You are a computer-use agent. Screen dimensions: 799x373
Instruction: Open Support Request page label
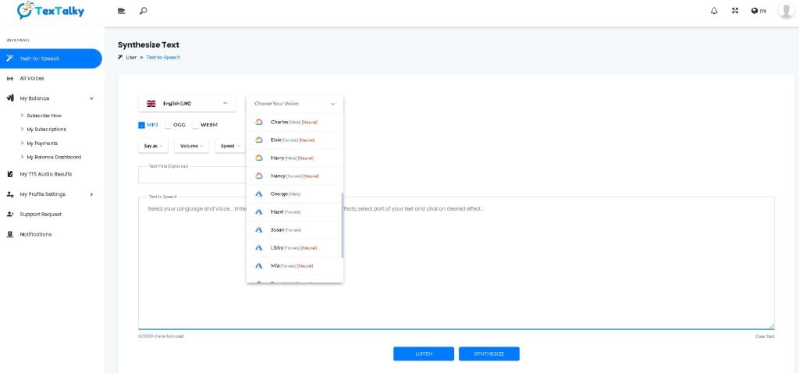41,214
